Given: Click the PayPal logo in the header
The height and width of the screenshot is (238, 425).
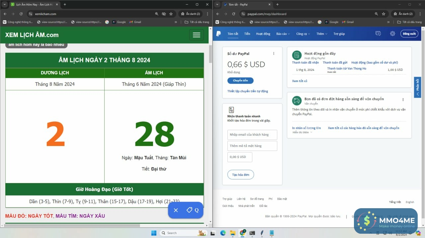Looking at the screenshot, I should (218, 34).
